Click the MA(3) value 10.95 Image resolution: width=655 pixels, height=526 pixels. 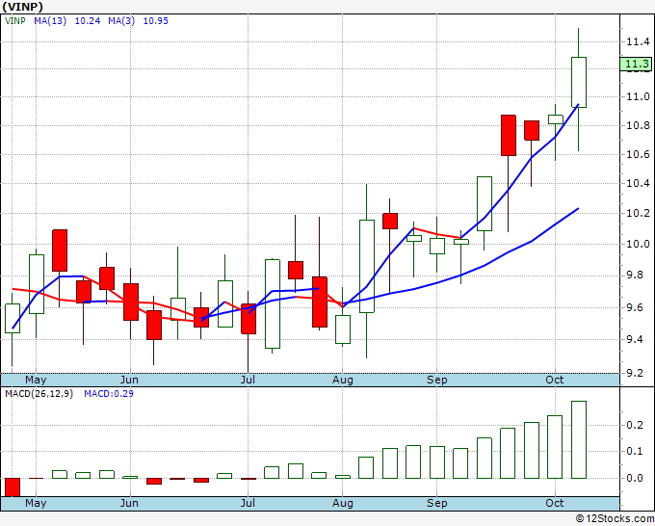156,21
